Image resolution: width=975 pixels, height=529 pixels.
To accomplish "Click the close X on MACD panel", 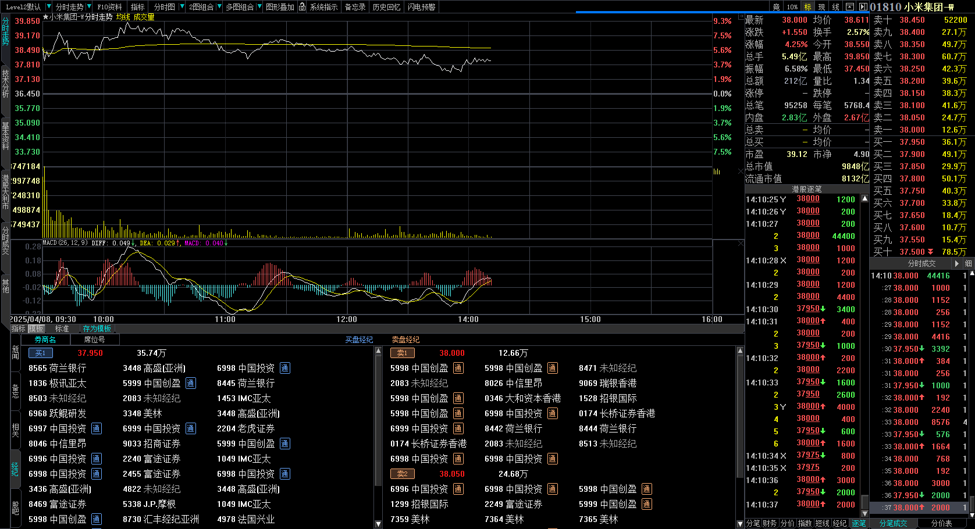I will pyautogui.click(x=741, y=243).
